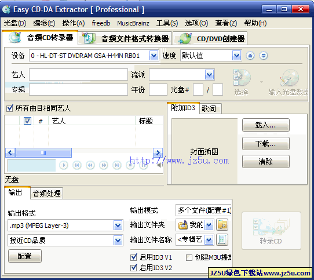Open the 选项(O) menu
Screen dimensions: 314x280
[196, 23]
